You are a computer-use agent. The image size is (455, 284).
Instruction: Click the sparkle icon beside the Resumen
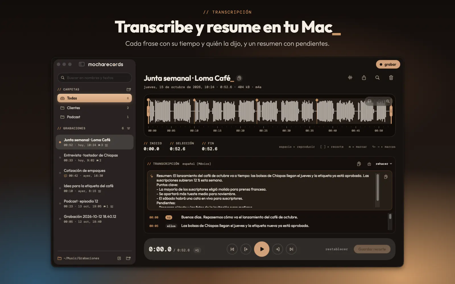pyautogui.click(x=152, y=176)
